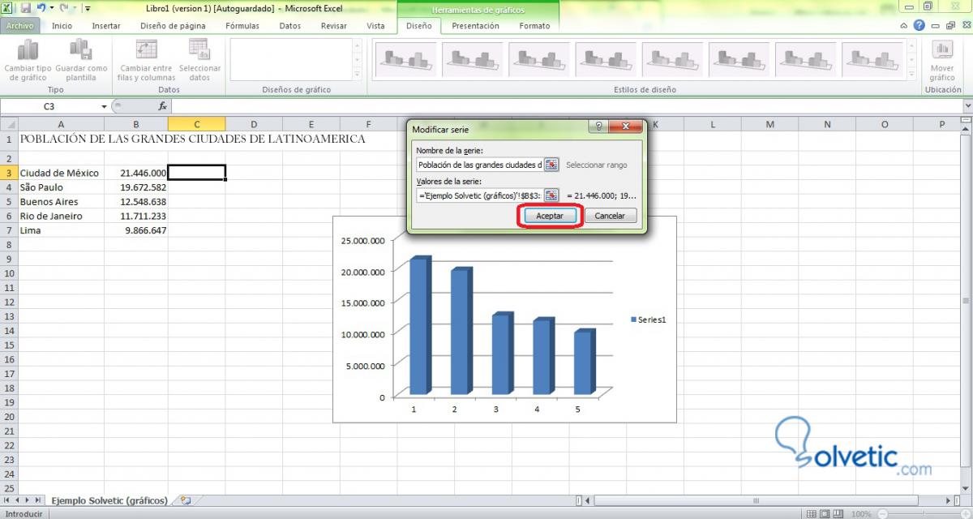Viewport: 973px width, 519px height.
Task: Open the blue Help question mark
Action: (919, 25)
